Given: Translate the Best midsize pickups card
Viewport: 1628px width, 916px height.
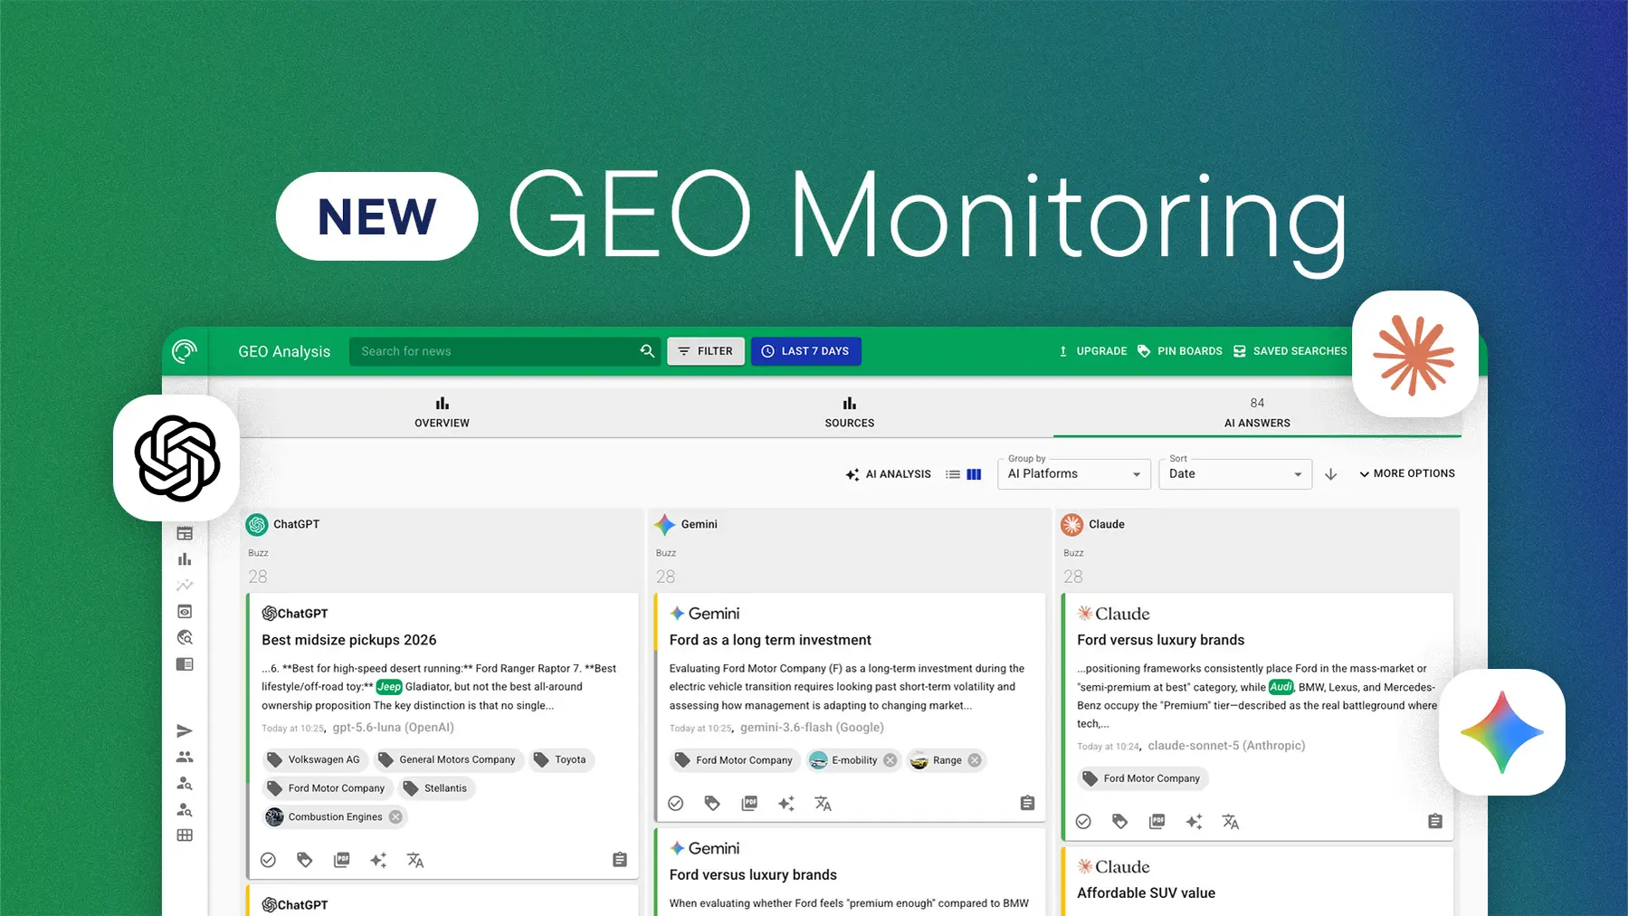Looking at the screenshot, I should [415, 860].
